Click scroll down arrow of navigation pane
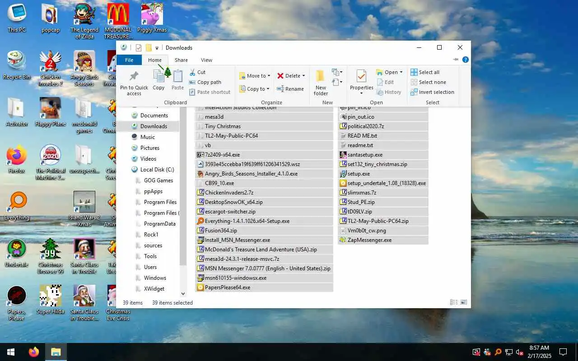Viewport: 578px width, 361px height. (x=183, y=294)
